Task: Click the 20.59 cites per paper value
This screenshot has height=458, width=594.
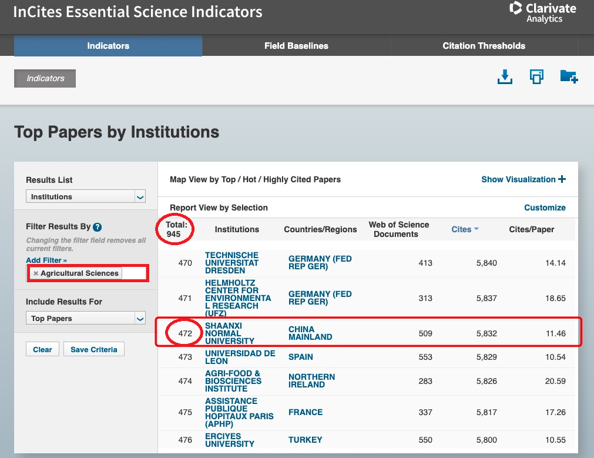Action: tap(555, 381)
